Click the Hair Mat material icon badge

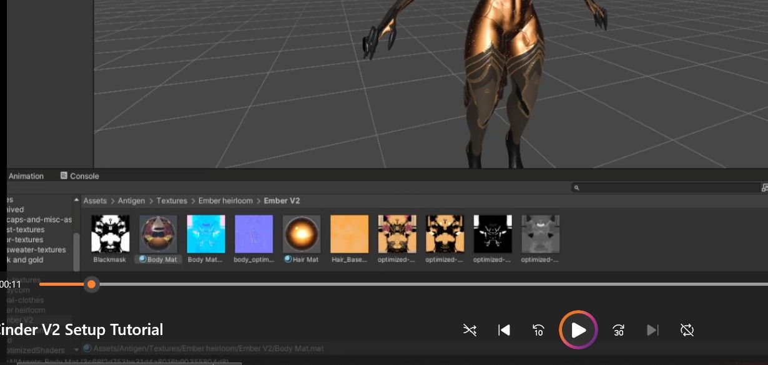click(288, 260)
